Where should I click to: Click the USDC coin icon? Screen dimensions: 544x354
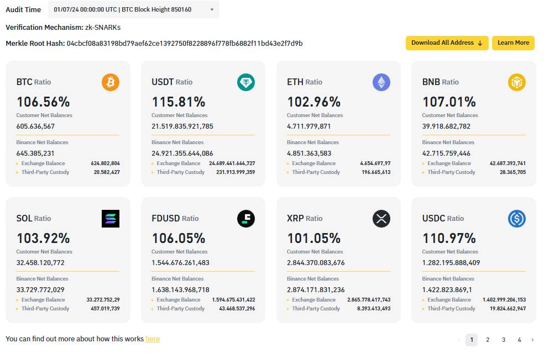tap(516, 219)
